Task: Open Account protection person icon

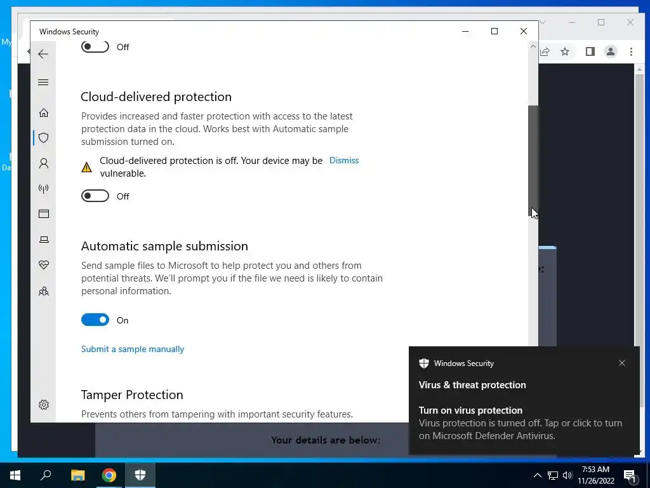Action: 44,163
